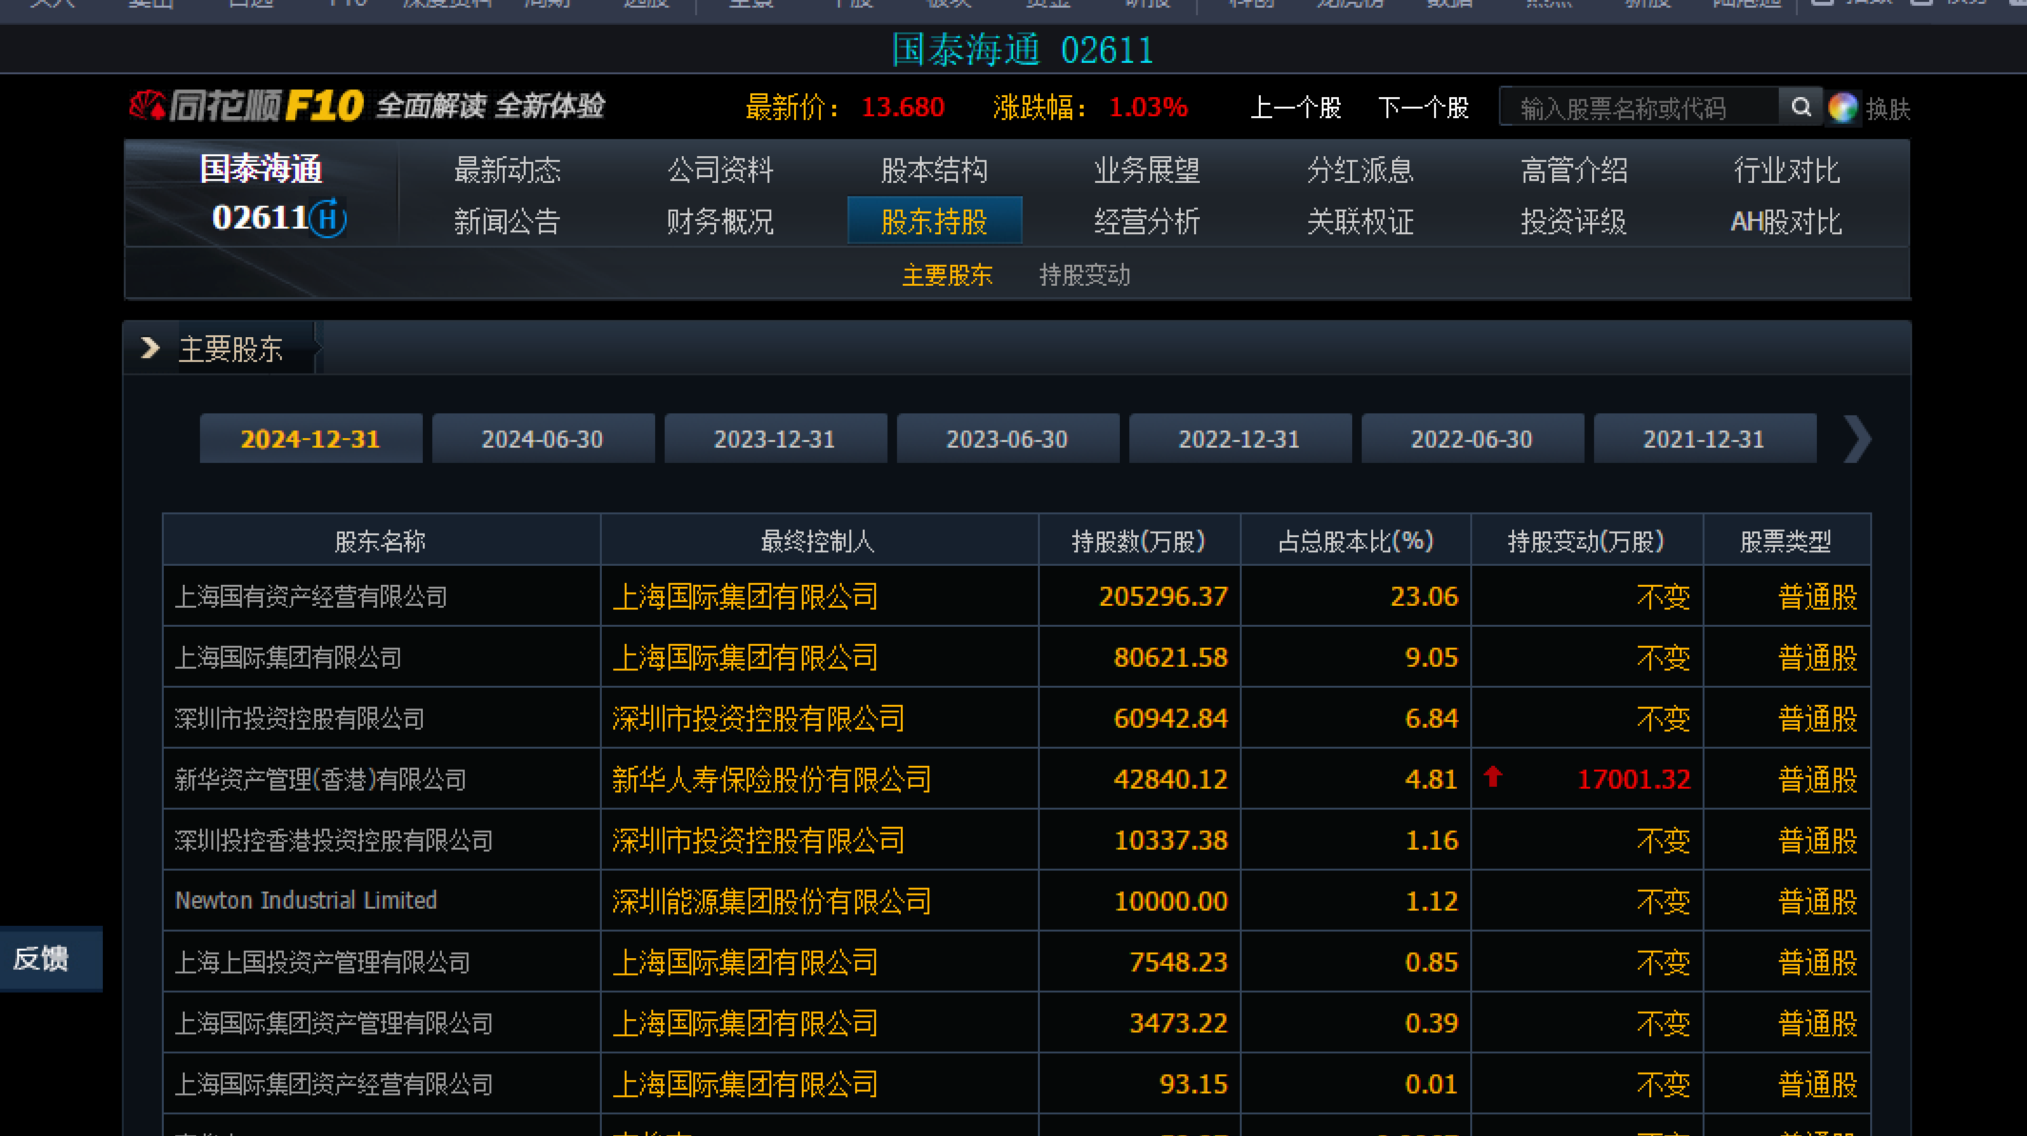2027x1136 pixels.
Task: Open the 最新动态 tab
Action: (x=507, y=170)
